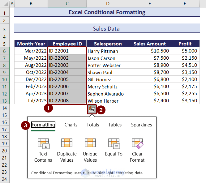Select column B header
The height and width of the screenshot is (183, 206).
31,3
